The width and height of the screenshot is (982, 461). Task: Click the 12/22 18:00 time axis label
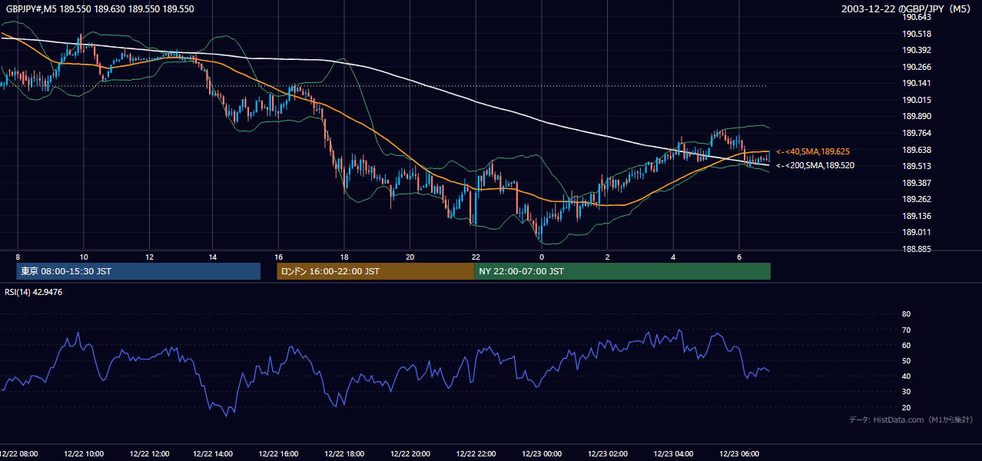345,453
